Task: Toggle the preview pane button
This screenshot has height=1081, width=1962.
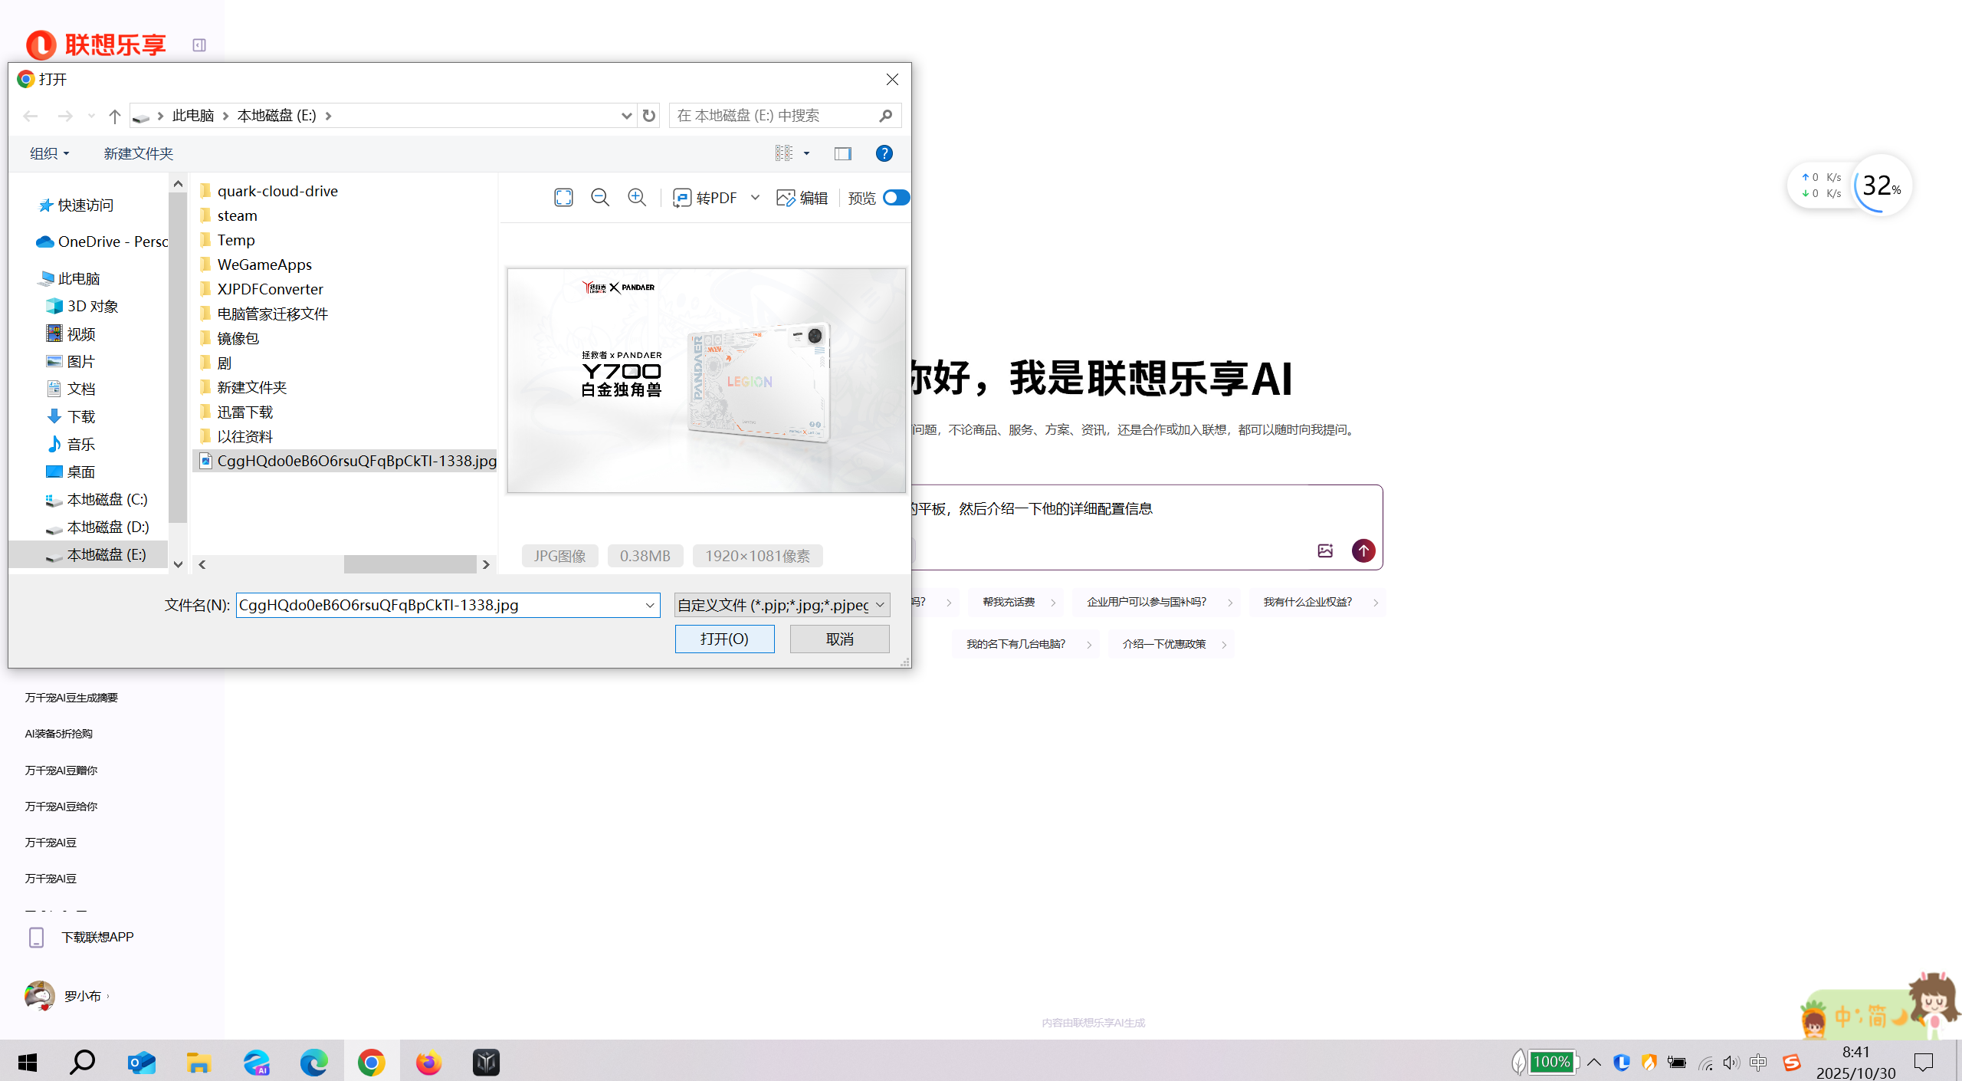Action: click(x=843, y=153)
